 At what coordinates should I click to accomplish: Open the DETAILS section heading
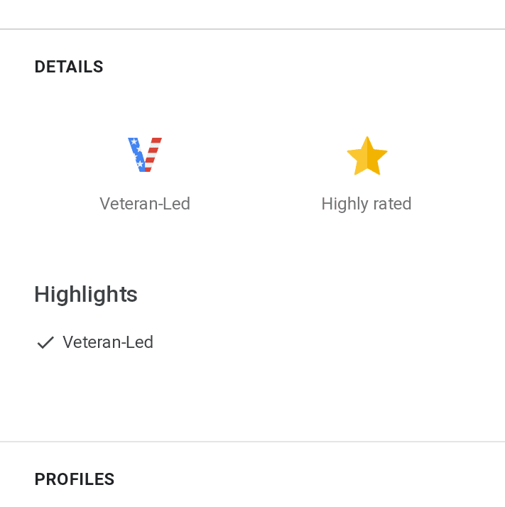coord(69,67)
